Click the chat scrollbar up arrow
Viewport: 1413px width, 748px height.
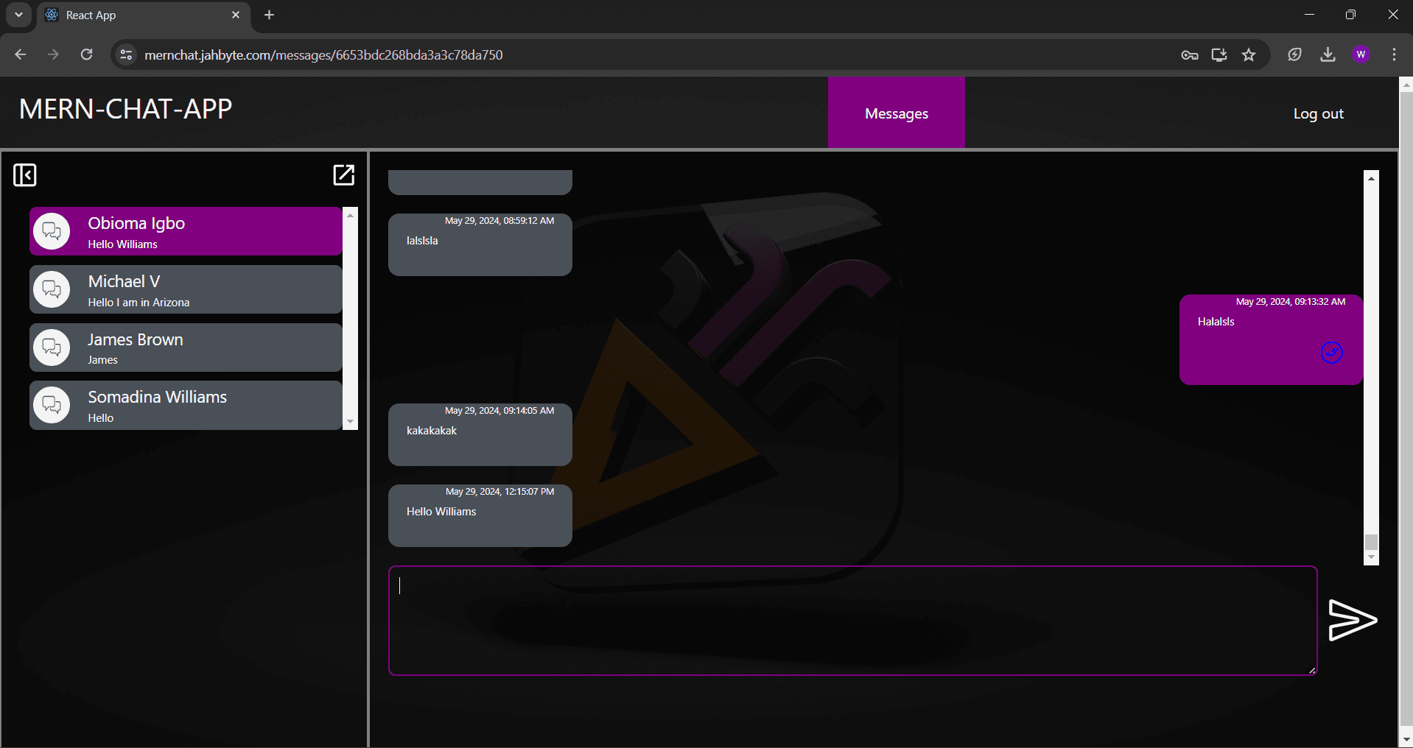(x=1371, y=177)
